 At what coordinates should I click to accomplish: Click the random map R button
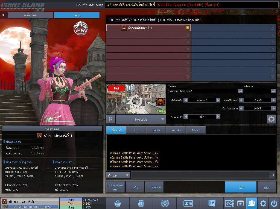tap(111, 119)
